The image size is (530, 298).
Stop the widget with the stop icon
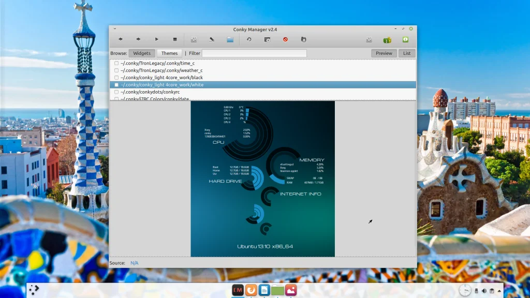[175, 39]
